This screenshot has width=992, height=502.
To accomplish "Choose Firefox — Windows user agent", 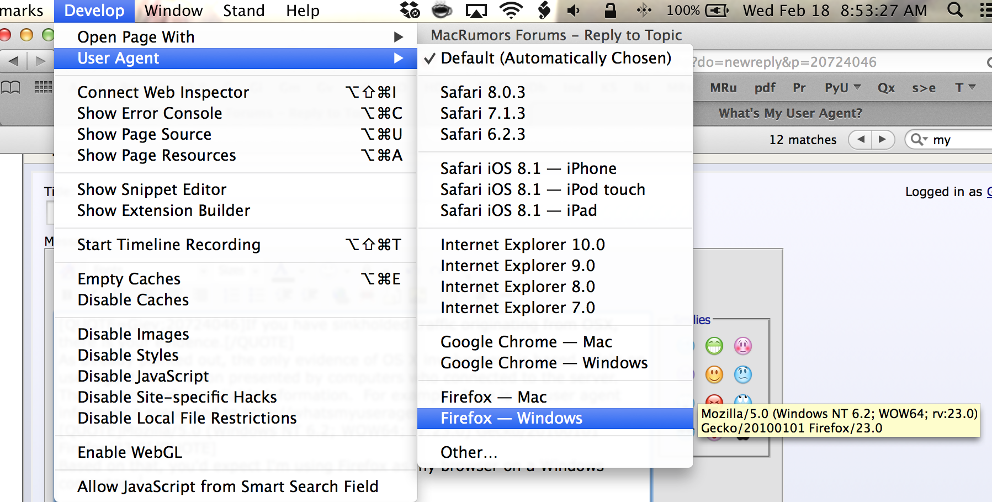I will [x=555, y=418].
